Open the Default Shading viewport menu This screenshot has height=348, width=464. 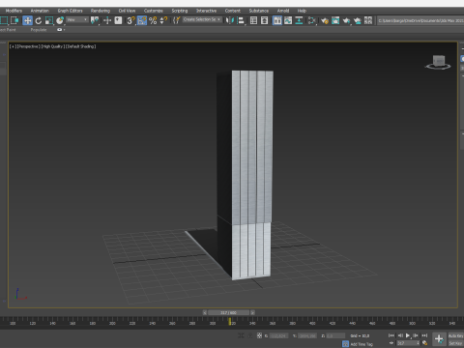(80, 46)
